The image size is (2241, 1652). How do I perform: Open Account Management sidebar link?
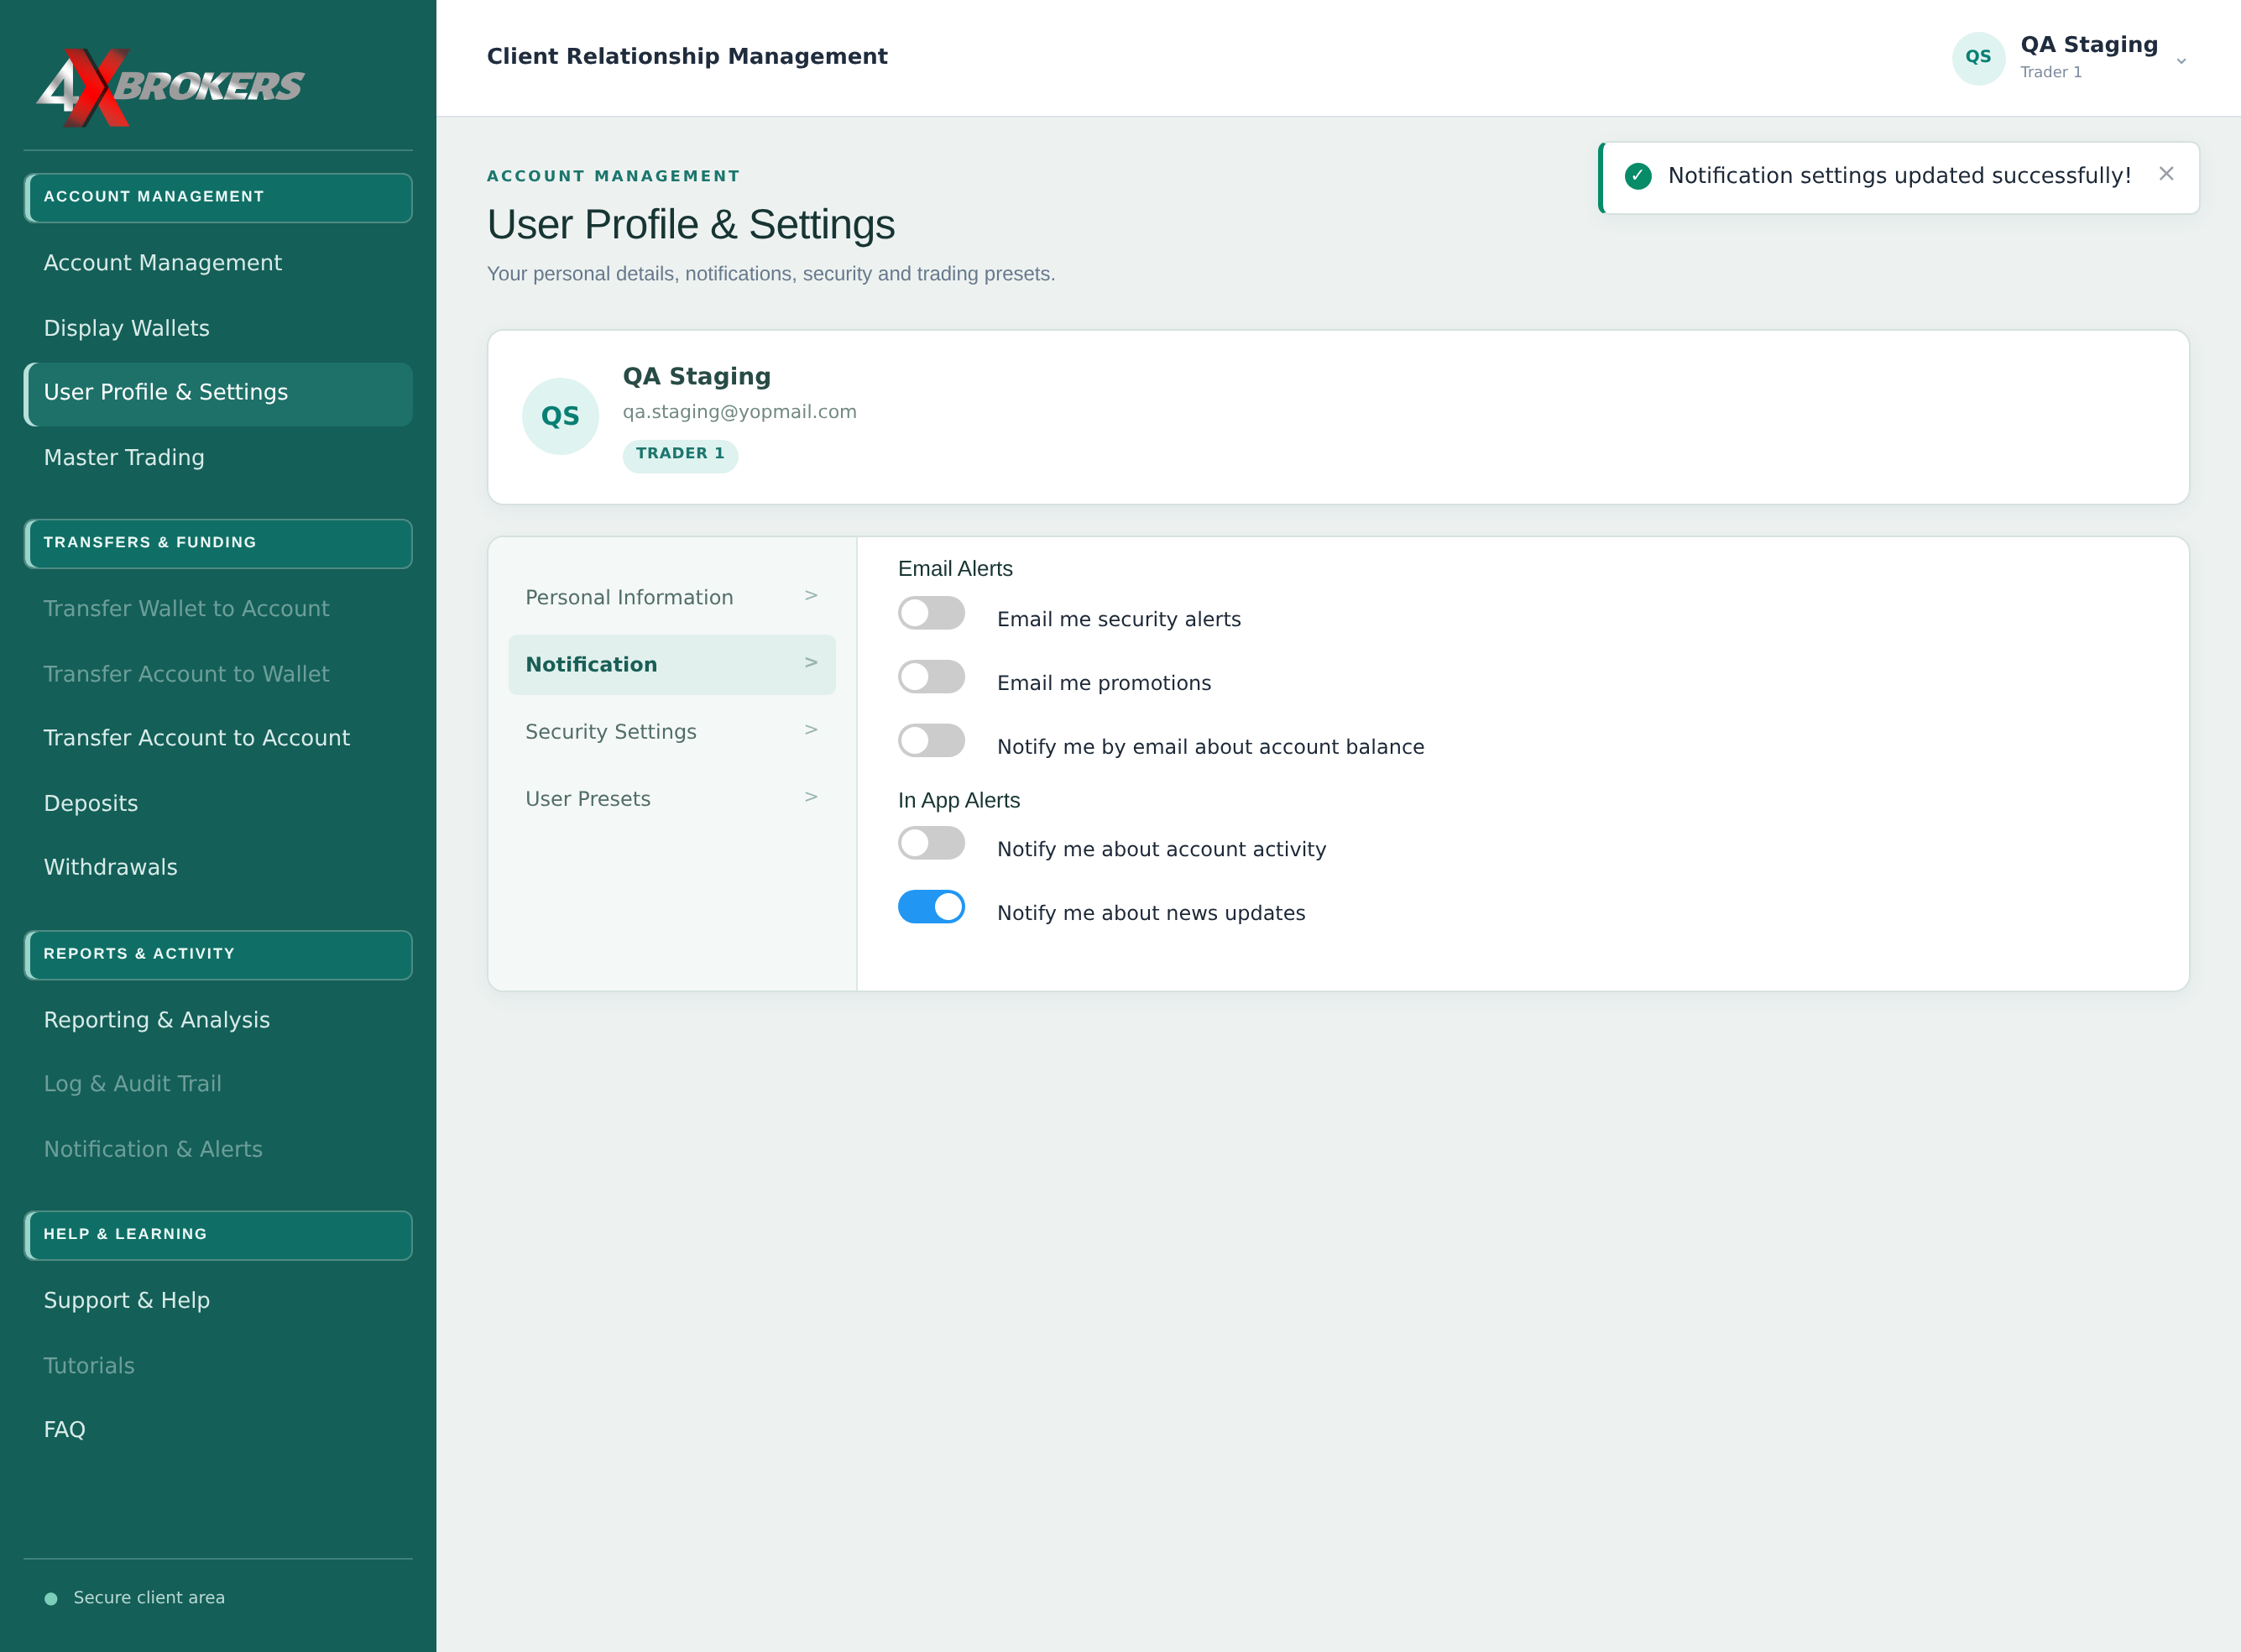pos(218,263)
